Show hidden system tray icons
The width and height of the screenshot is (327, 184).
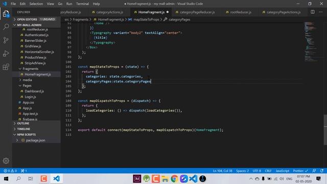click(251, 179)
